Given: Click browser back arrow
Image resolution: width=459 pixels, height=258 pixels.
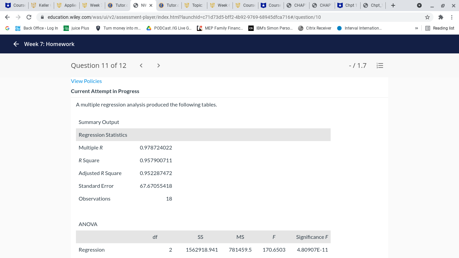Looking at the screenshot, I should pyautogui.click(x=7, y=17).
